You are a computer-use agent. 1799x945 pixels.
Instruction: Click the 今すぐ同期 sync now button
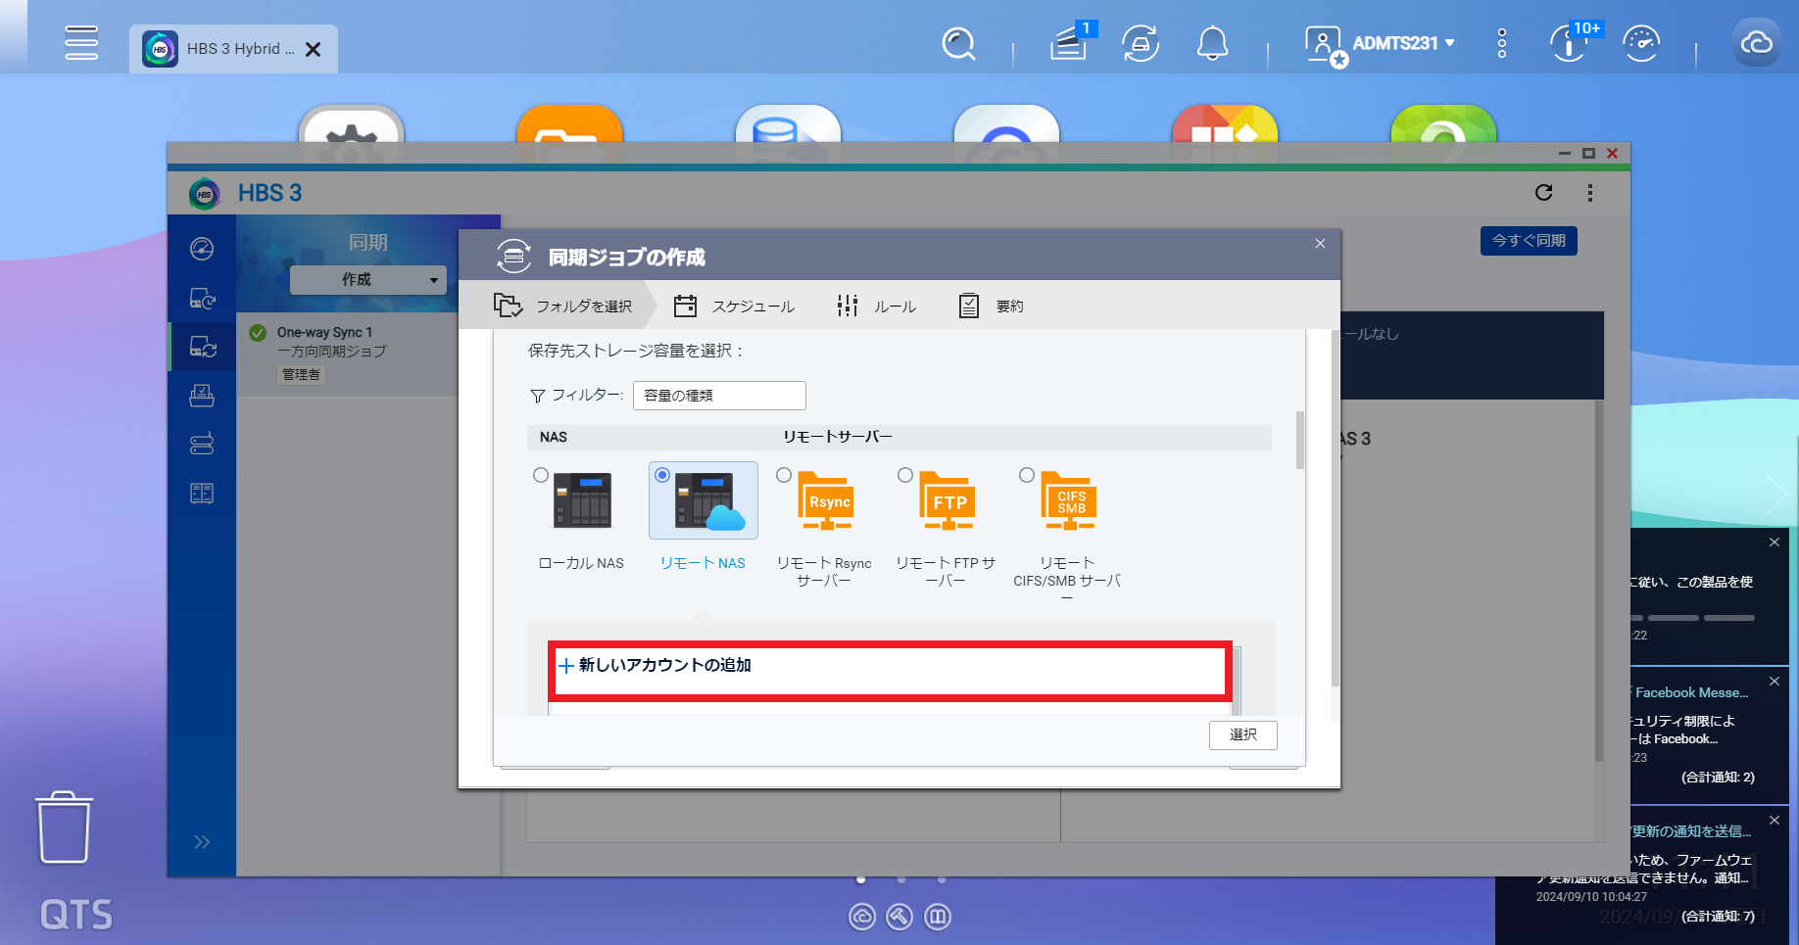1529,241
